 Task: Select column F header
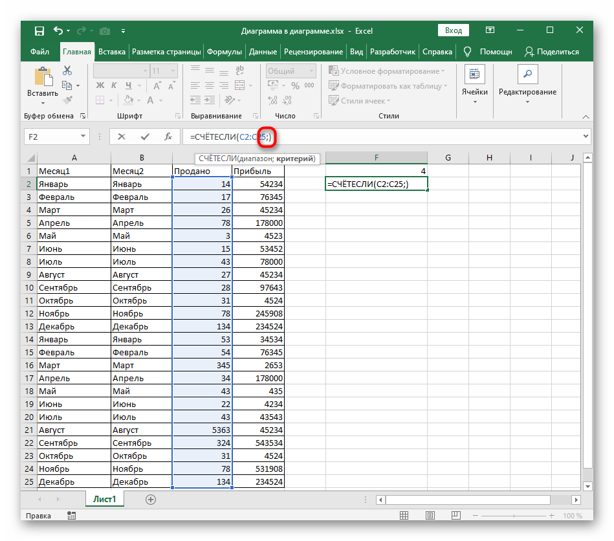click(x=377, y=157)
